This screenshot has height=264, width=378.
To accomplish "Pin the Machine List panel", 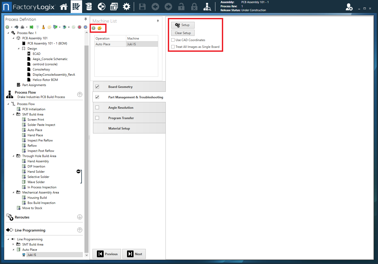I will point(158,21).
